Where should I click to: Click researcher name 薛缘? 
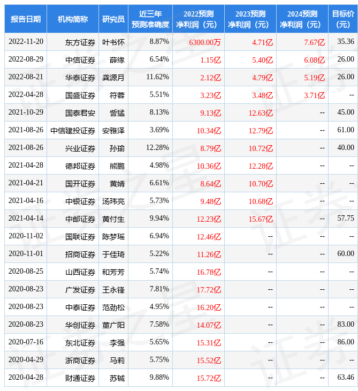[x=117, y=60]
